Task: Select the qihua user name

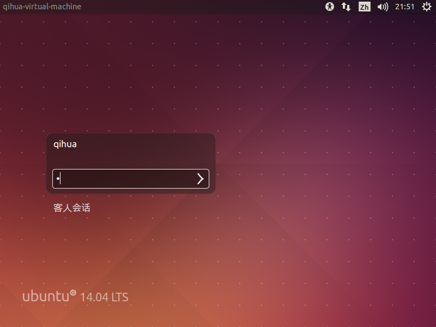Action: tap(65, 144)
